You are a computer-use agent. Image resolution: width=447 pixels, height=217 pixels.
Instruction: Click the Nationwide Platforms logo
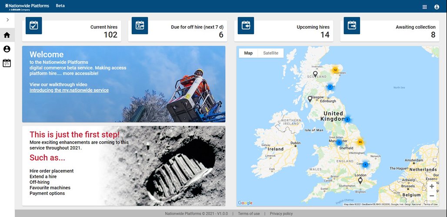click(27, 7)
